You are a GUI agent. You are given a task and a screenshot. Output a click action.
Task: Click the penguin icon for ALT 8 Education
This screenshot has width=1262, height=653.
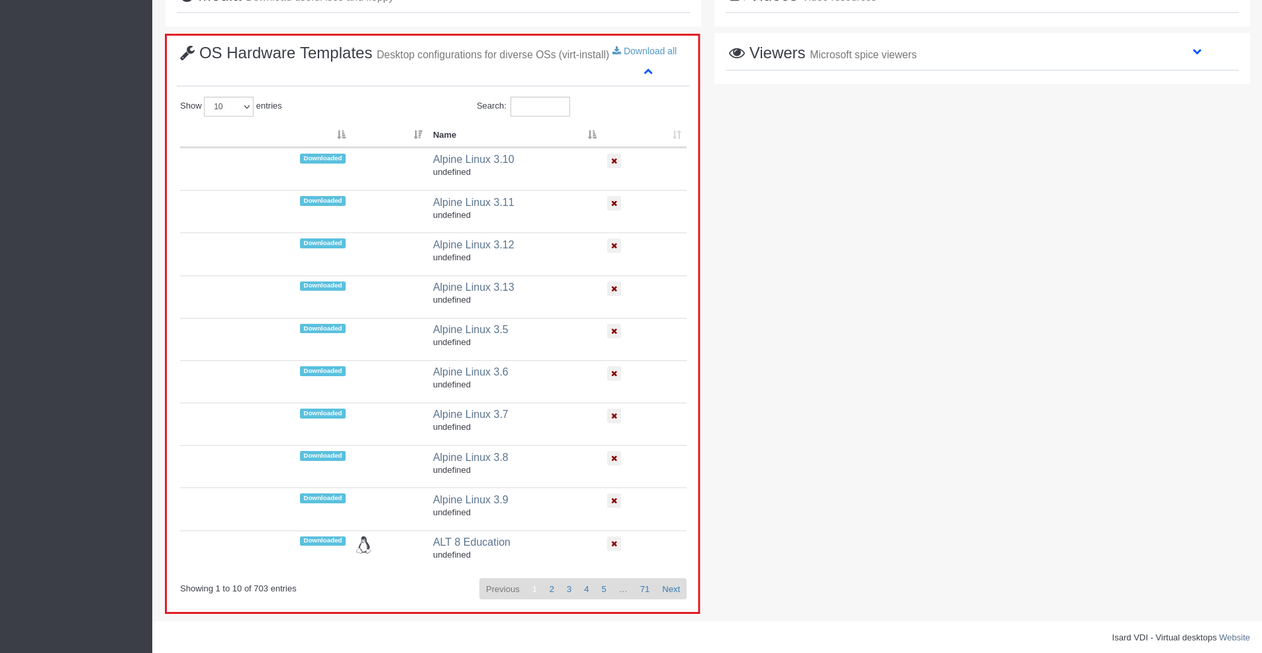(x=364, y=545)
